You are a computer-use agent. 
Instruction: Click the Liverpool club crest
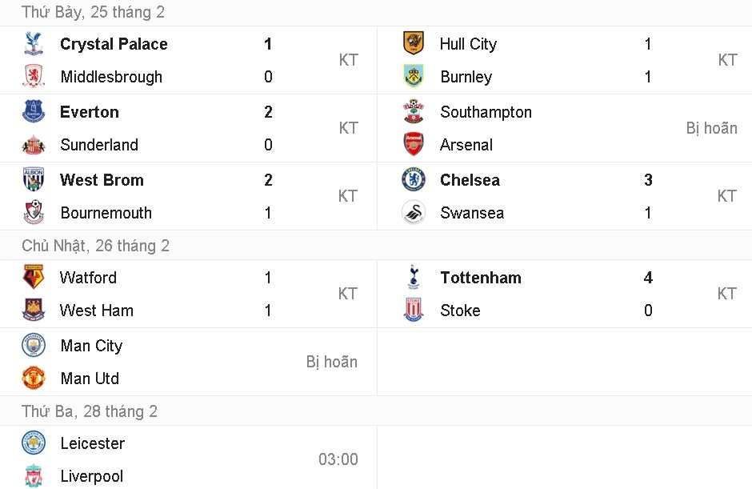click(34, 476)
